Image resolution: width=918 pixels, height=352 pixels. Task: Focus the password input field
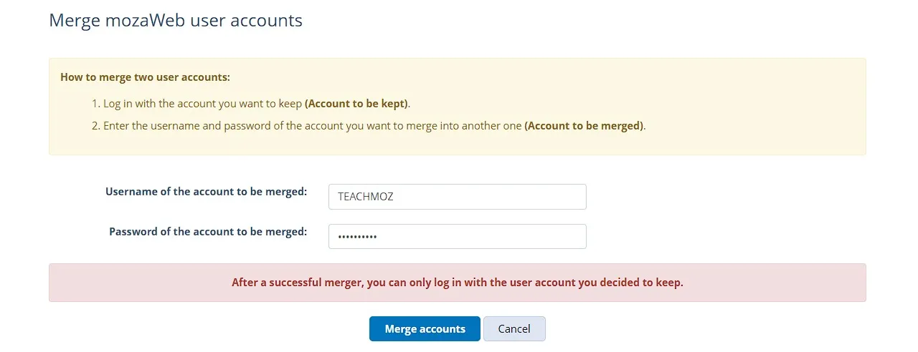[457, 237]
